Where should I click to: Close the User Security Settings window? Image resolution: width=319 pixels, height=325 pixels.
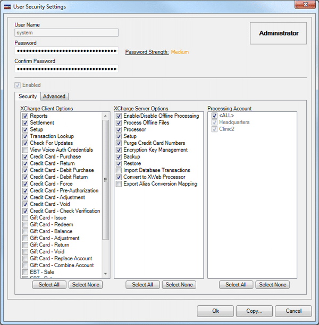[x=304, y=6]
